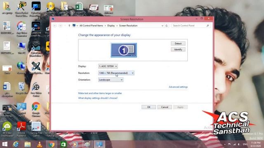The height and width of the screenshot is (148, 264).
Task: Confirm with the OK button
Action: point(148,107)
